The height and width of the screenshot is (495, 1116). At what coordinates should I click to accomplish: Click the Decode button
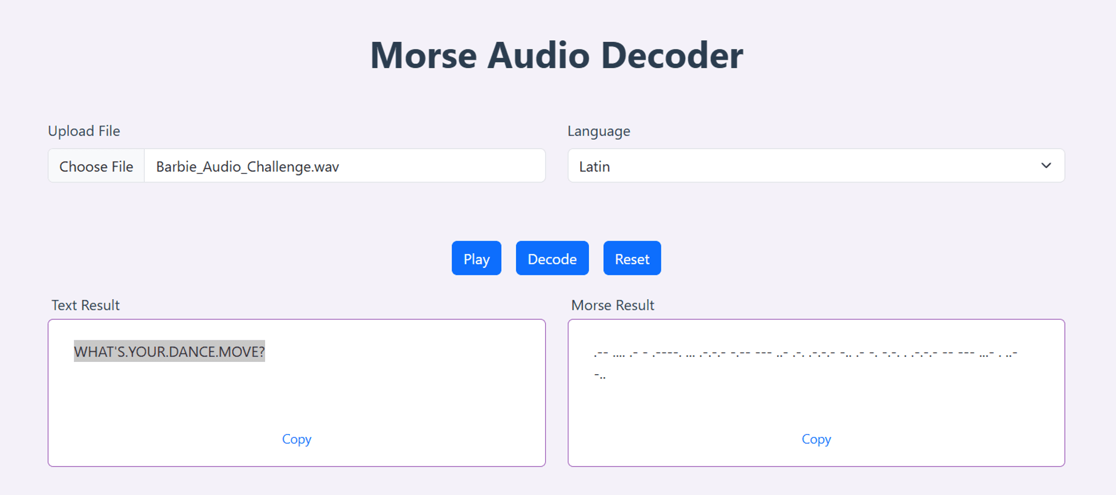(552, 259)
